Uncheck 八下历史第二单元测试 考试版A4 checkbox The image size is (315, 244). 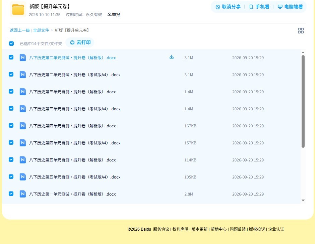(x=11, y=74)
